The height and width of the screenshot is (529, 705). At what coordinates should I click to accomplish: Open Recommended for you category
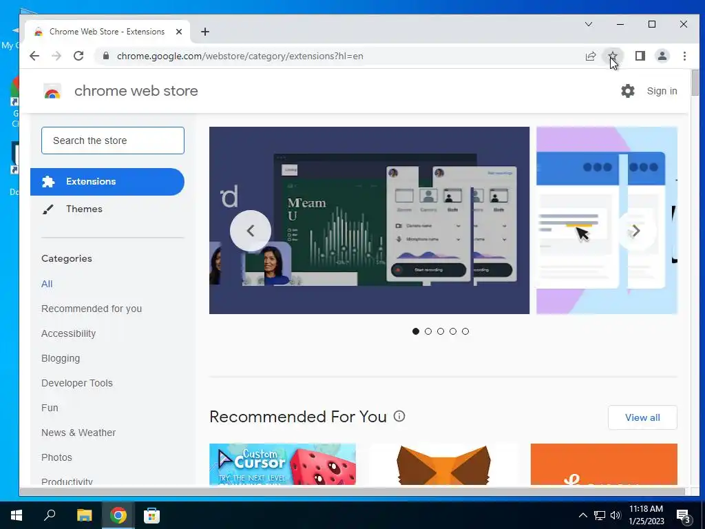pos(92,309)
